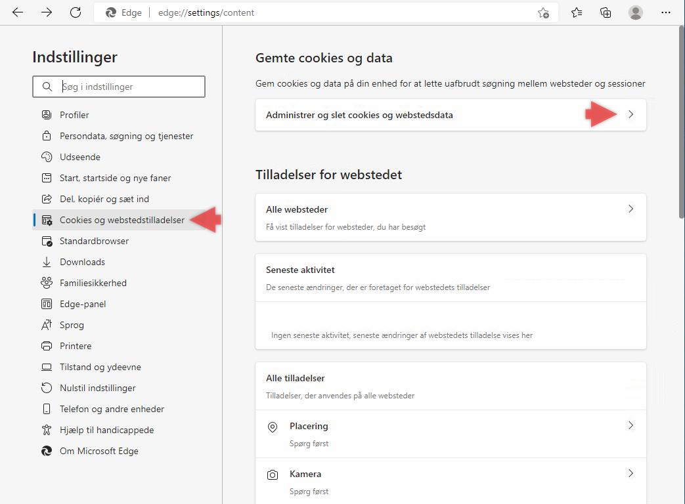
Task: Click the Persondata lock icon
Action: (47, 136)
